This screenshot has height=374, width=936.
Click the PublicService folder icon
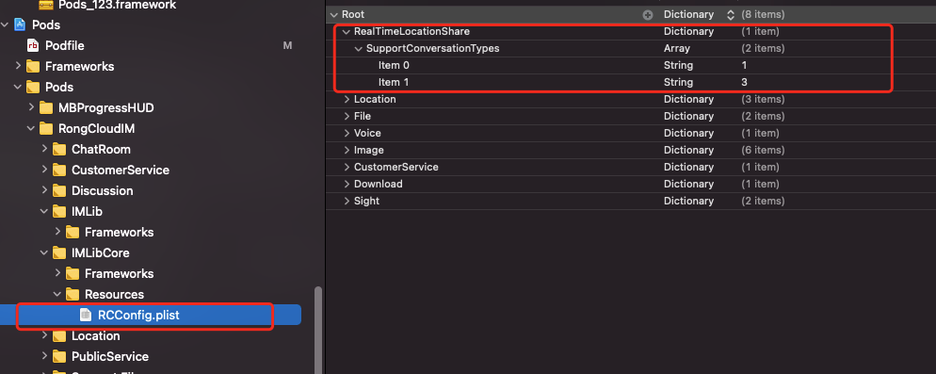[x=59, y=357]
